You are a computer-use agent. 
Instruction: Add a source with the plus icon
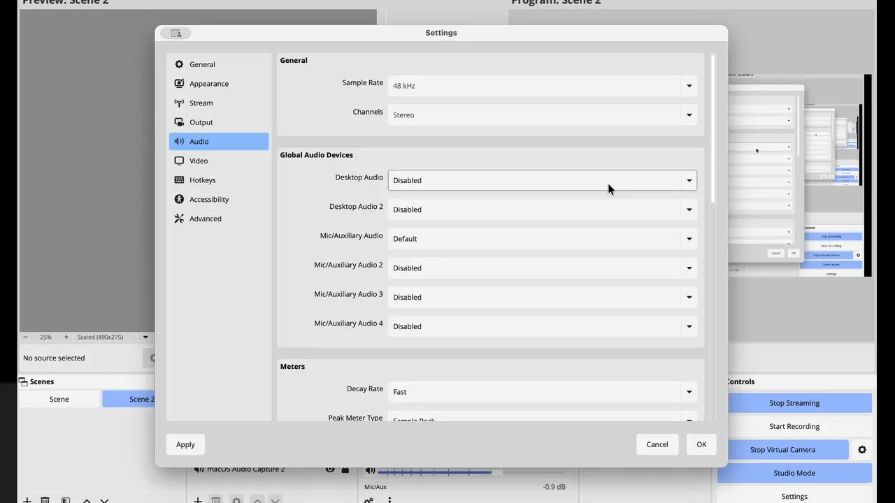coord(198,500)
